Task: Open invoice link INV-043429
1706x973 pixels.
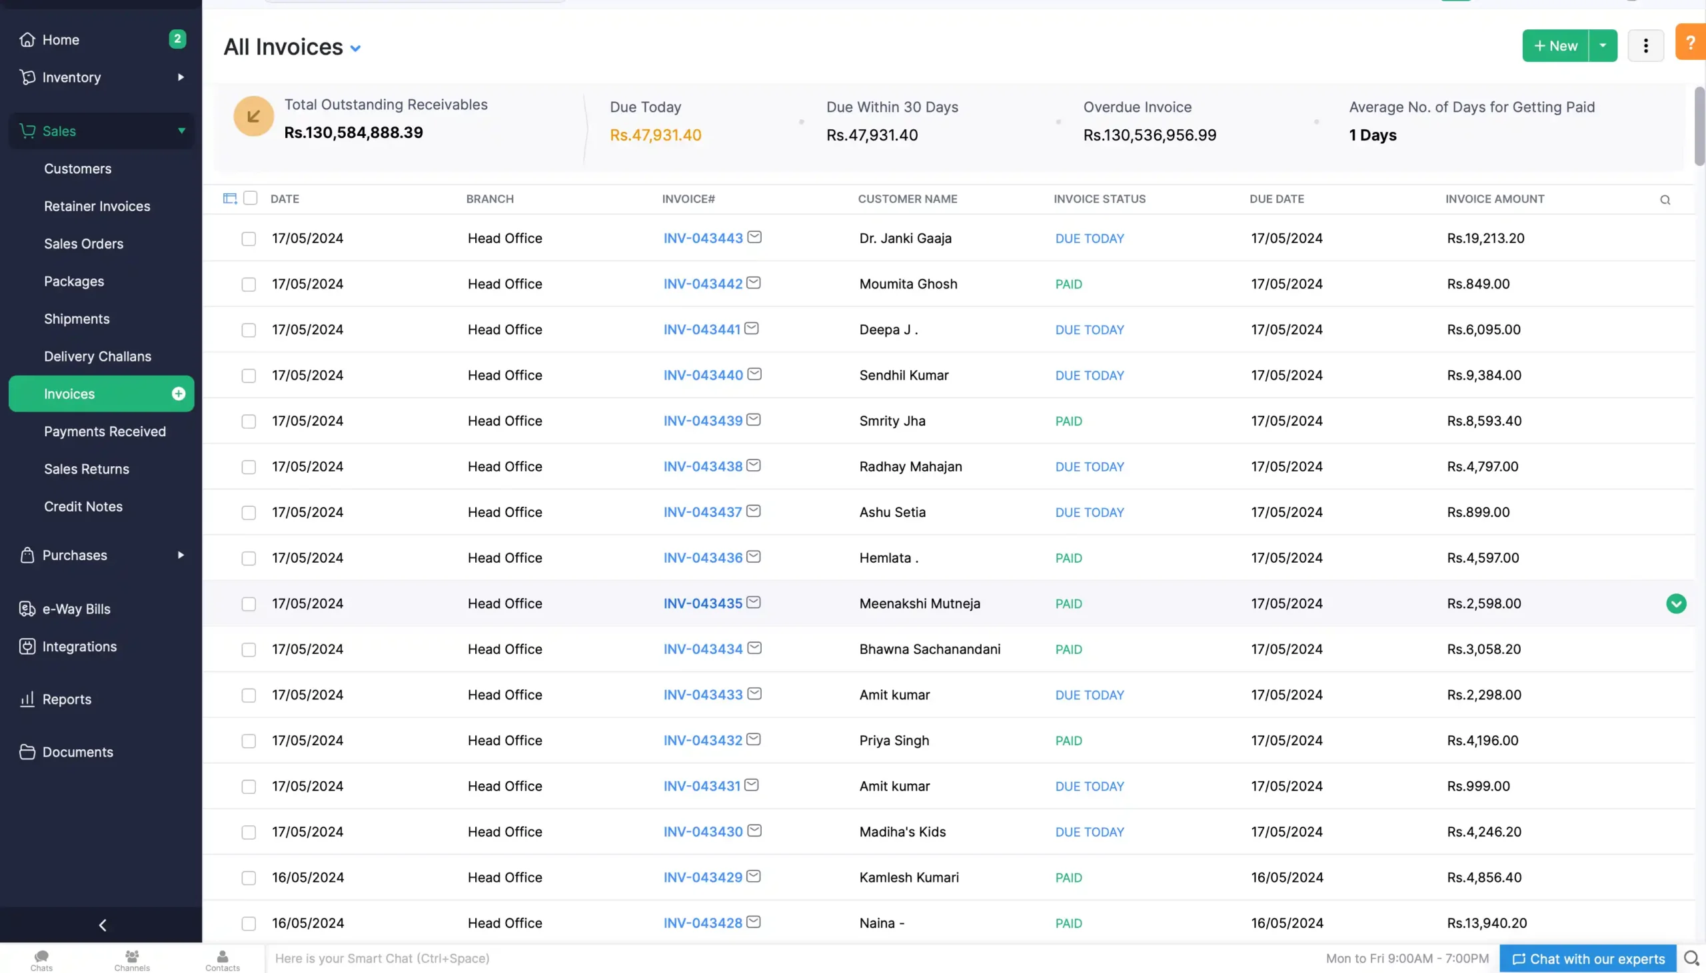Action: (x=702, y=878)
